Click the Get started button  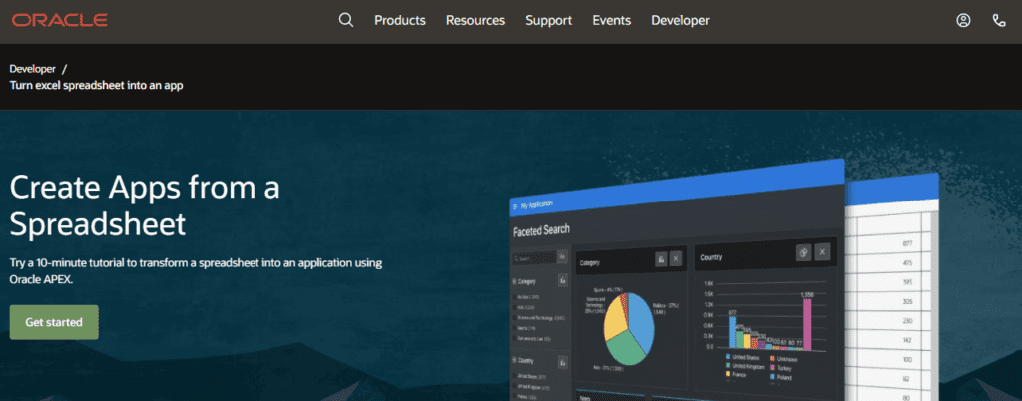[54, 322]
